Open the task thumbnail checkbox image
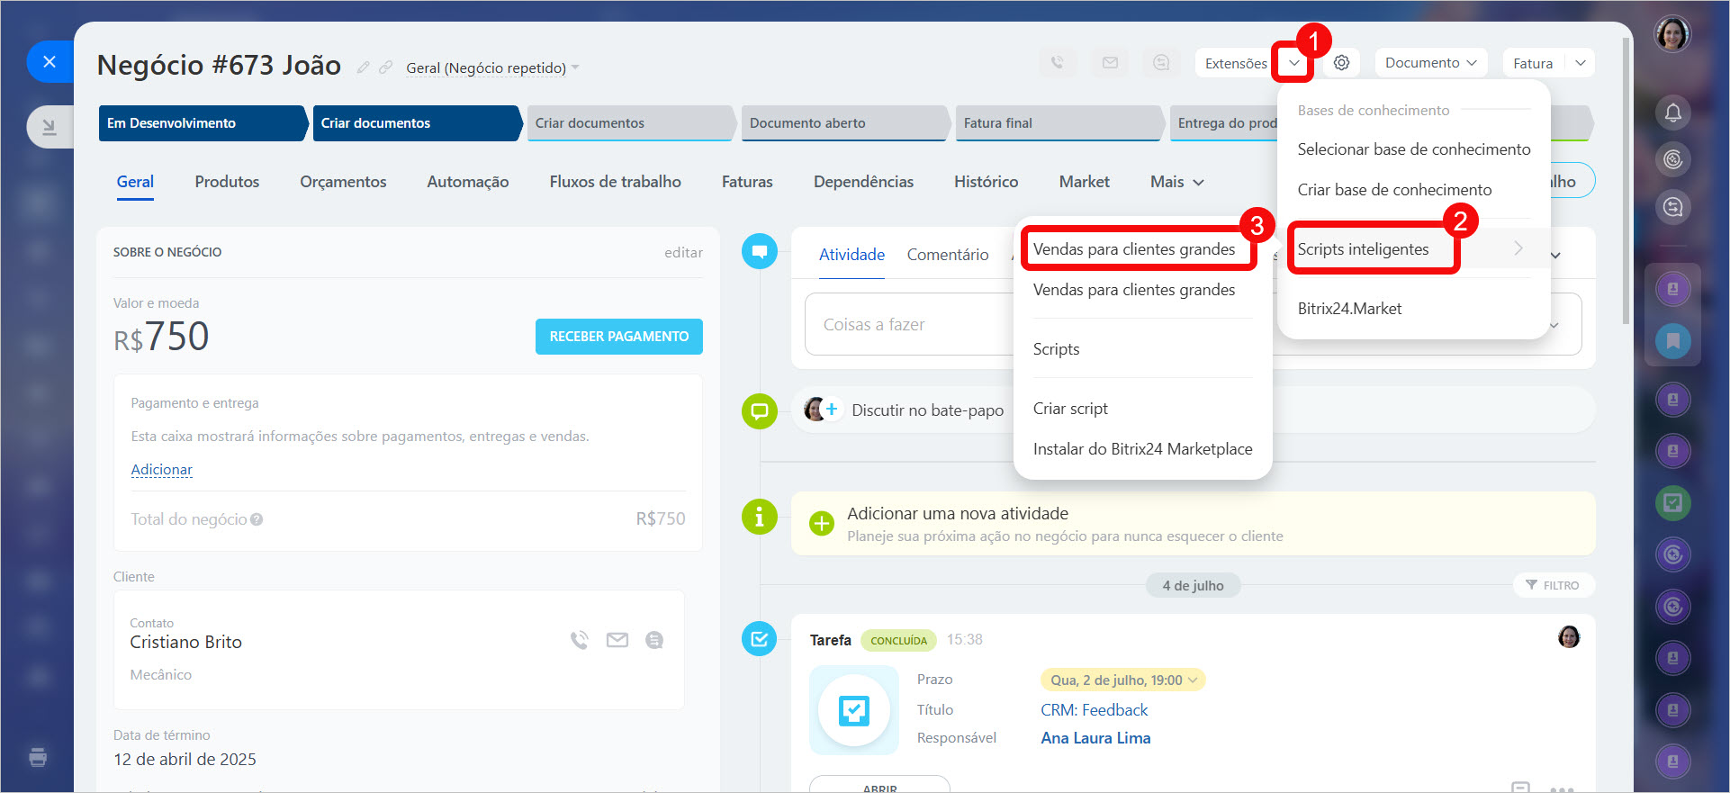The width and height of the screenshot is (1730, 793). pyautogui.click(x=853, y=710)
